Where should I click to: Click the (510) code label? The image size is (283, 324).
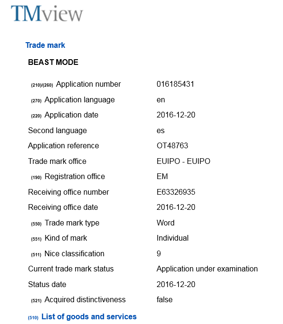(33, 318)
